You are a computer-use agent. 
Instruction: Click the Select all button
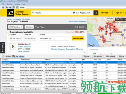coord(87,56)
